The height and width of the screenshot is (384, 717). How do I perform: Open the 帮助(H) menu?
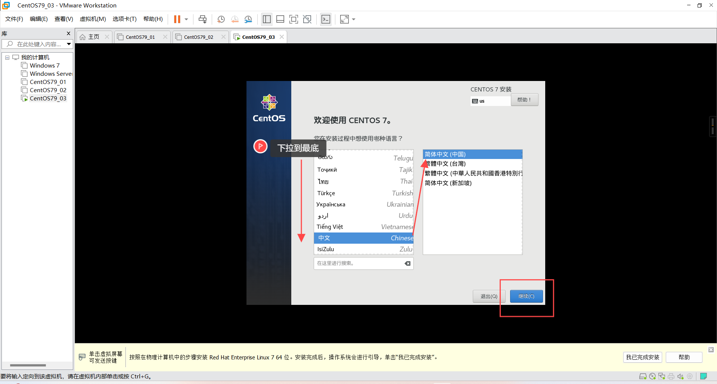coord(153,19)
